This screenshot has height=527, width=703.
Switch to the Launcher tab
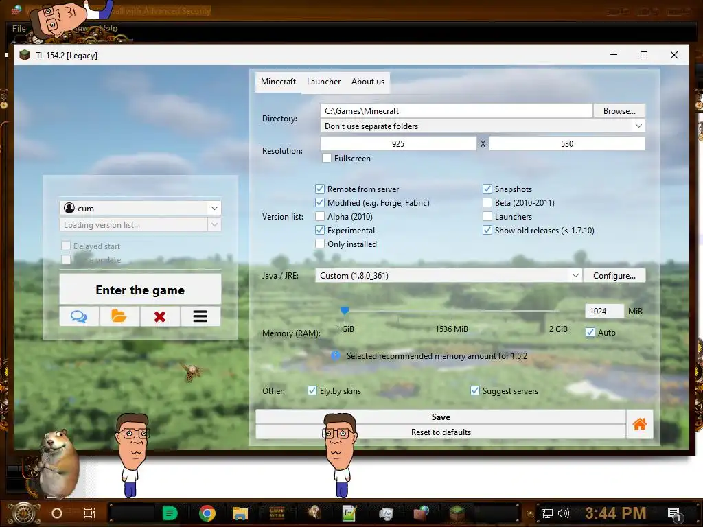pyautogui.click(x=324, y=82)
